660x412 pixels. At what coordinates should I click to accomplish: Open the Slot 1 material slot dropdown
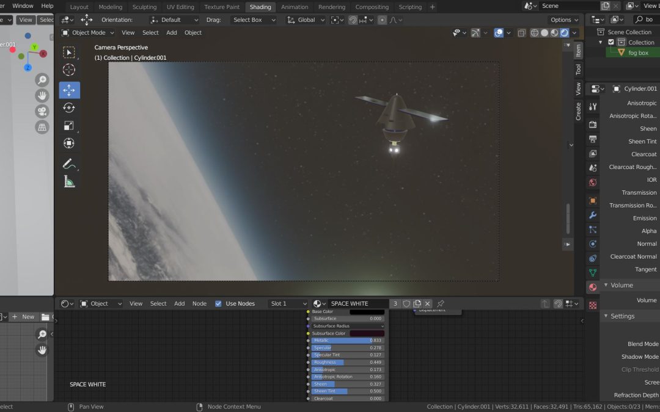click(x=288, y=303)
